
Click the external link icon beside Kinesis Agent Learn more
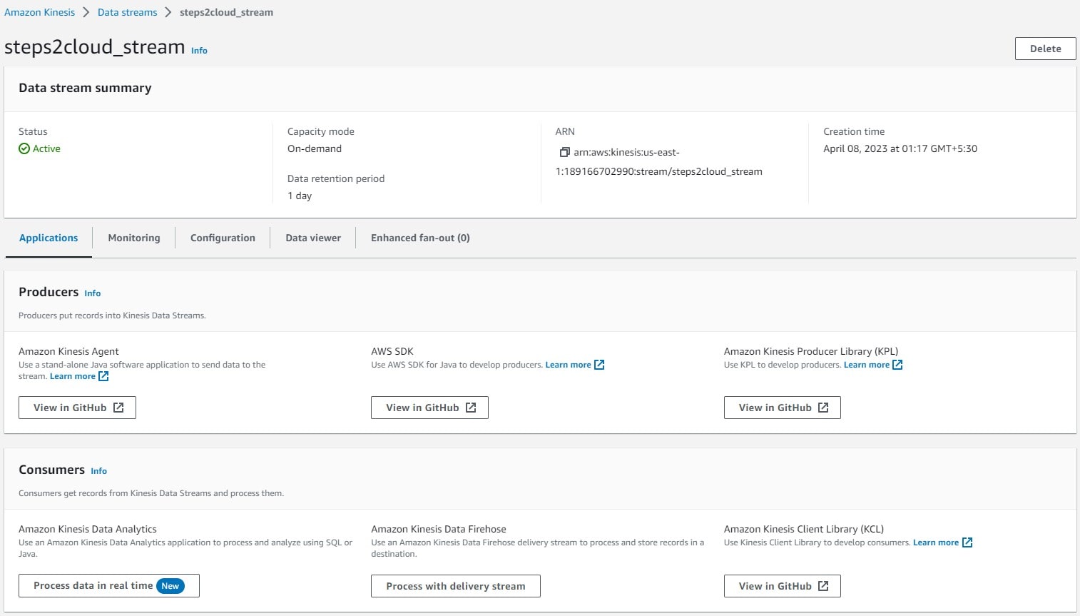(103, 376)
